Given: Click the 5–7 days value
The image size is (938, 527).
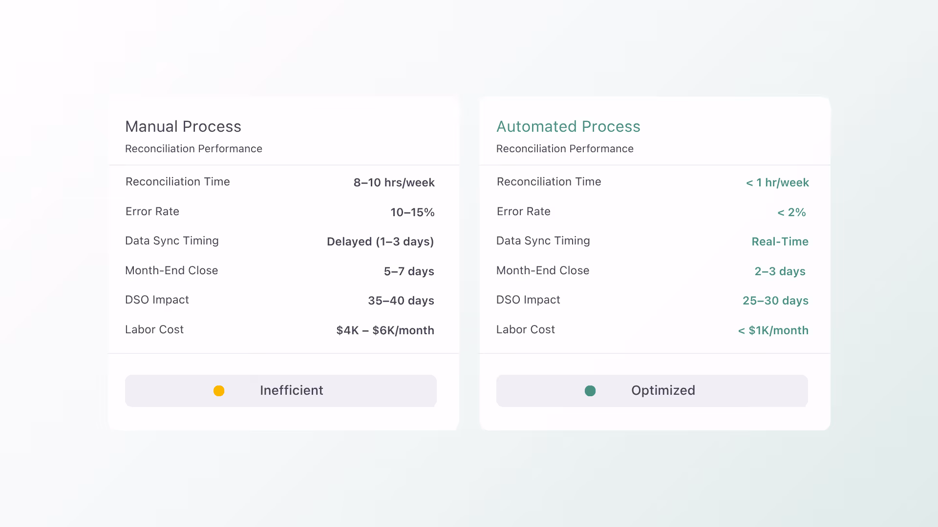Looking at the screenshot, I should coord(409,271).
